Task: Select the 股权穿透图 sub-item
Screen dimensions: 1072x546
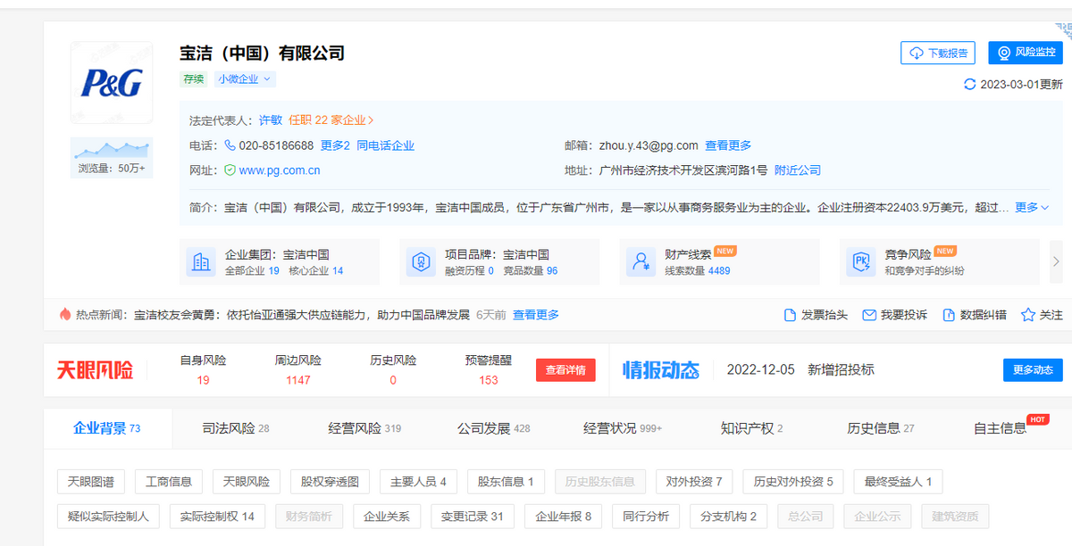Action: pyautogui.click(x=330, y=482)
